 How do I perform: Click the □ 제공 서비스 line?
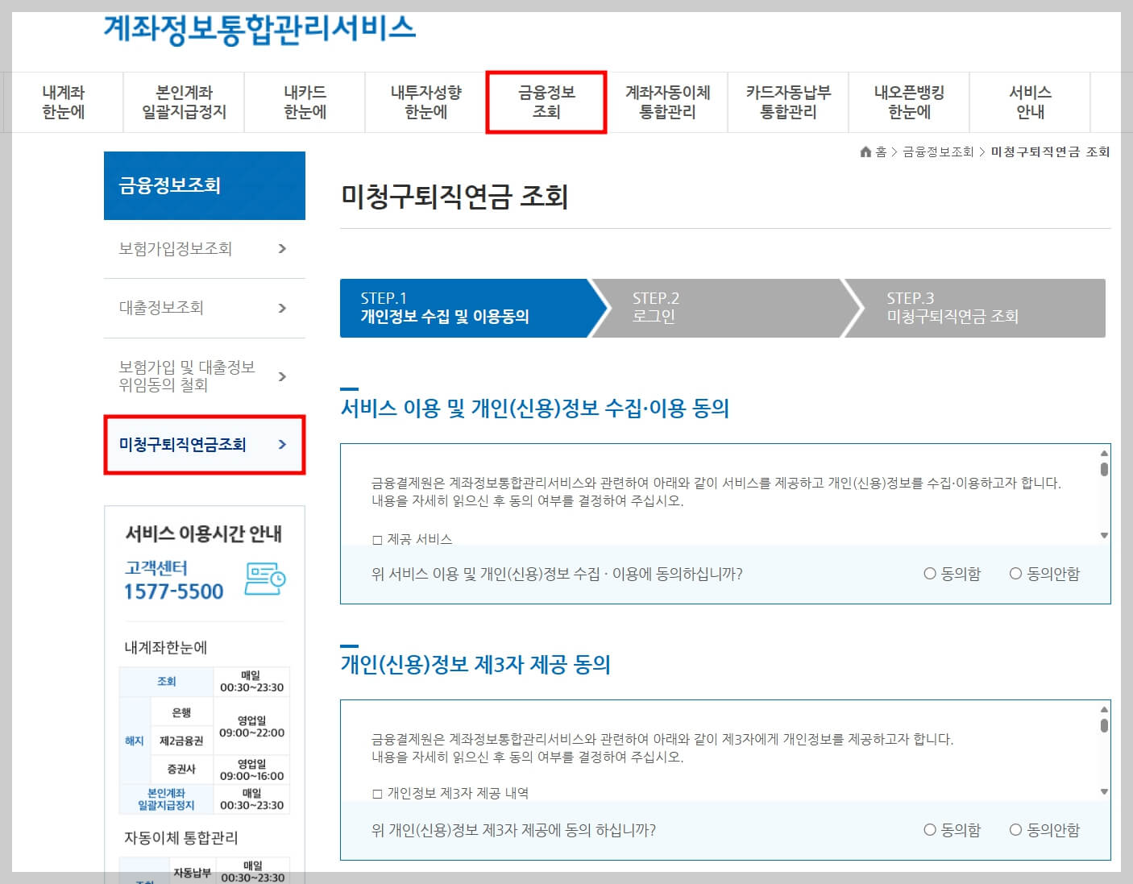click(x=412, y=539)
